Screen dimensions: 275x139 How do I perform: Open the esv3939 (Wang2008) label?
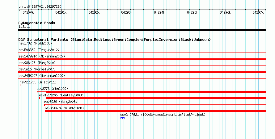pyautogui.click(x=61, y=102)
